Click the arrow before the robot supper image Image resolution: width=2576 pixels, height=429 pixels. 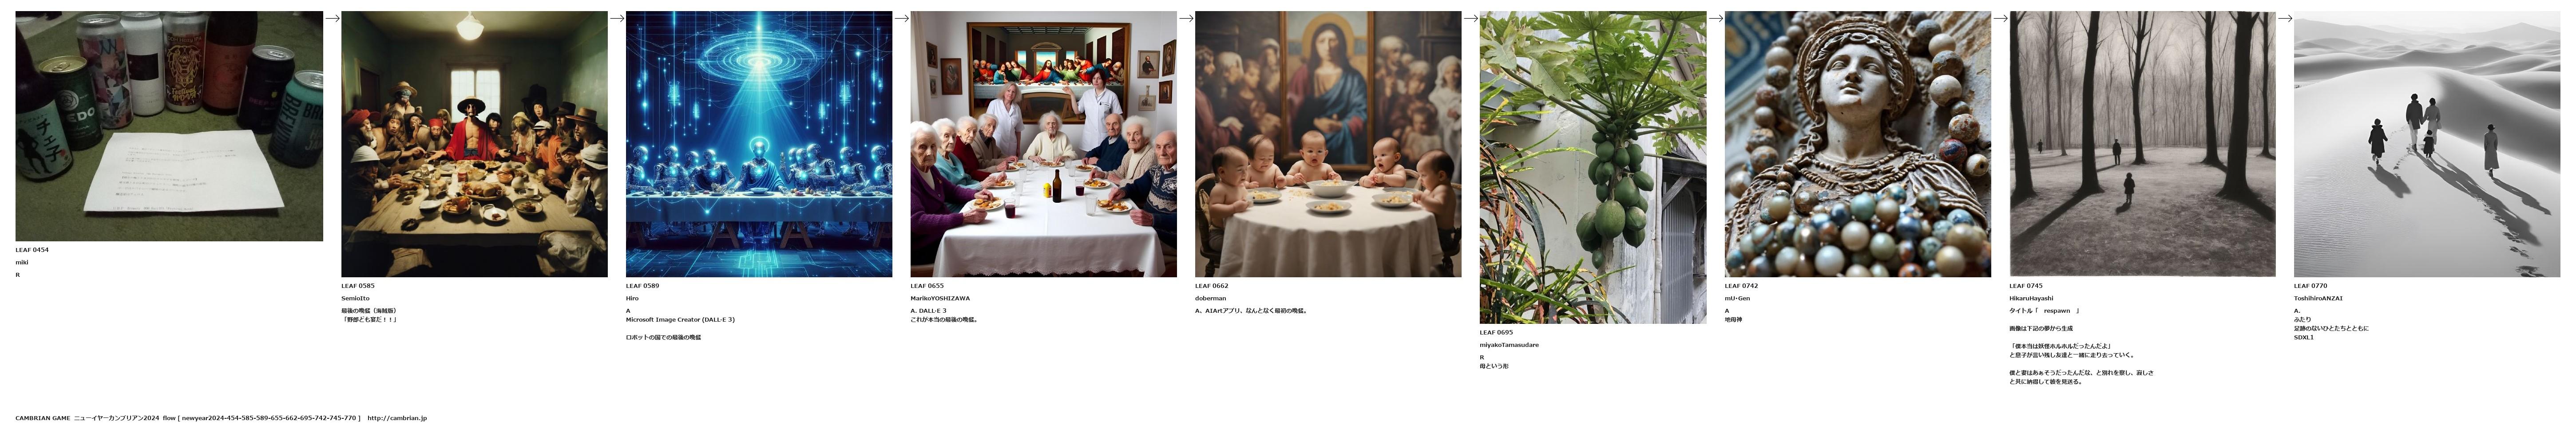click(617, 18)
